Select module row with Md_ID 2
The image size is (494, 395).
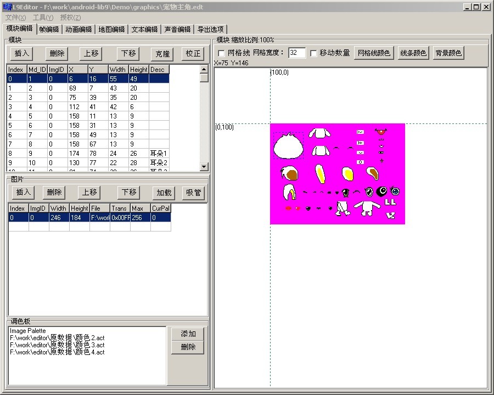(x=88, y=88)
